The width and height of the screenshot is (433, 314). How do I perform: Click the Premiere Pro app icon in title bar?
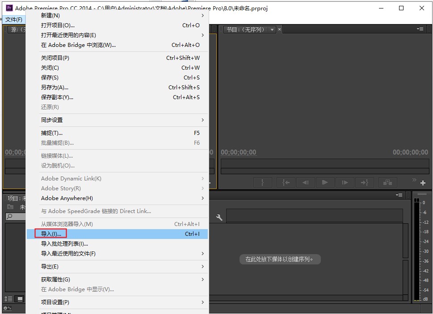(x=9, y=8)
